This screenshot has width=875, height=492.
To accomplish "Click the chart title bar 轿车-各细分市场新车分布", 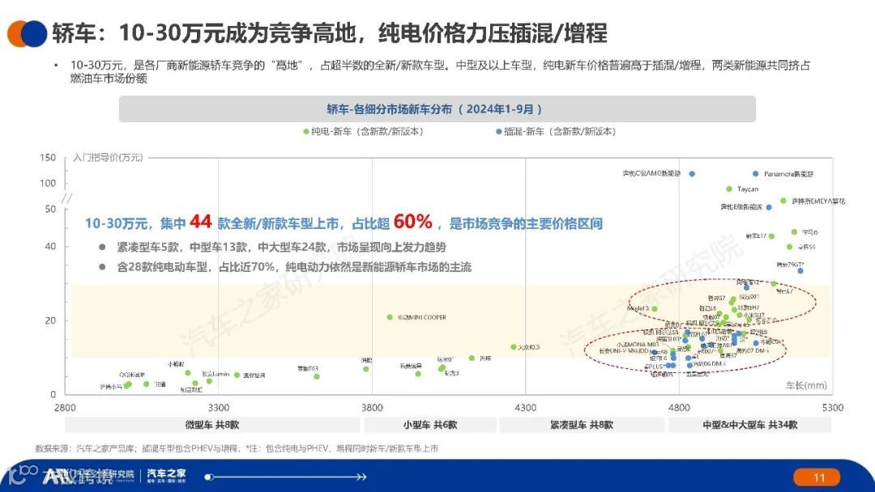I will click(x=437, y=109).
